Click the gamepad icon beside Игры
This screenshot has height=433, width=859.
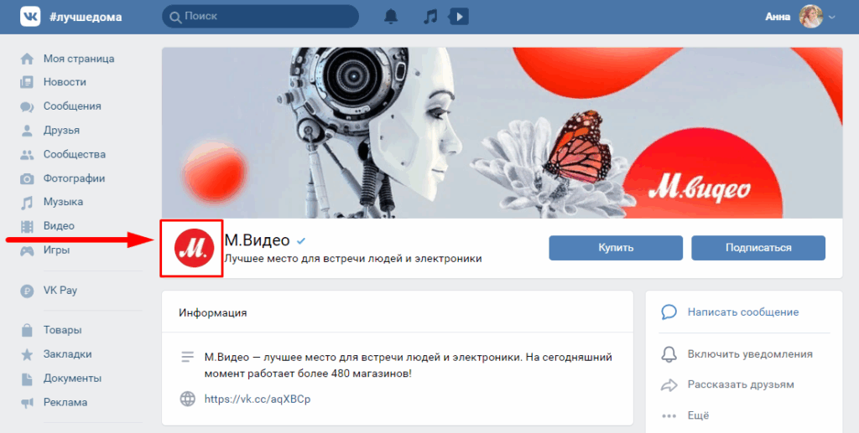click(x=27, y=251)
